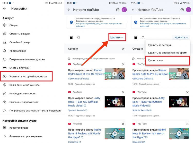The image size is (193, 143).
Task: Tap the back arrow beside Настройки title
Action: 4,8
